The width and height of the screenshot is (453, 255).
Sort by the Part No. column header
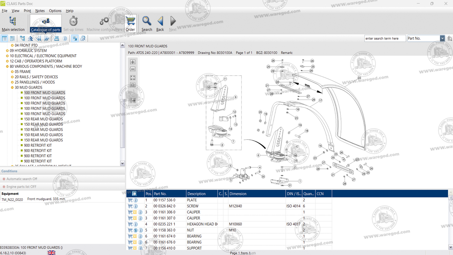pyautogui.click(x=169, y=194)
